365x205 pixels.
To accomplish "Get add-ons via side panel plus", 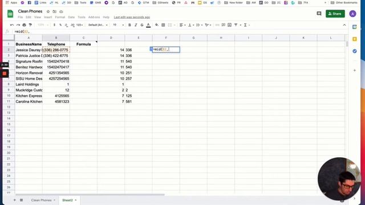I will click(x=355, y=70).
